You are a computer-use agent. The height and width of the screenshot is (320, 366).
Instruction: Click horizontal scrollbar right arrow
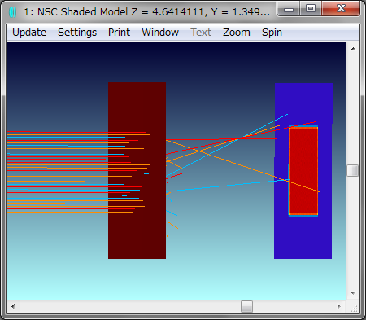339,307
